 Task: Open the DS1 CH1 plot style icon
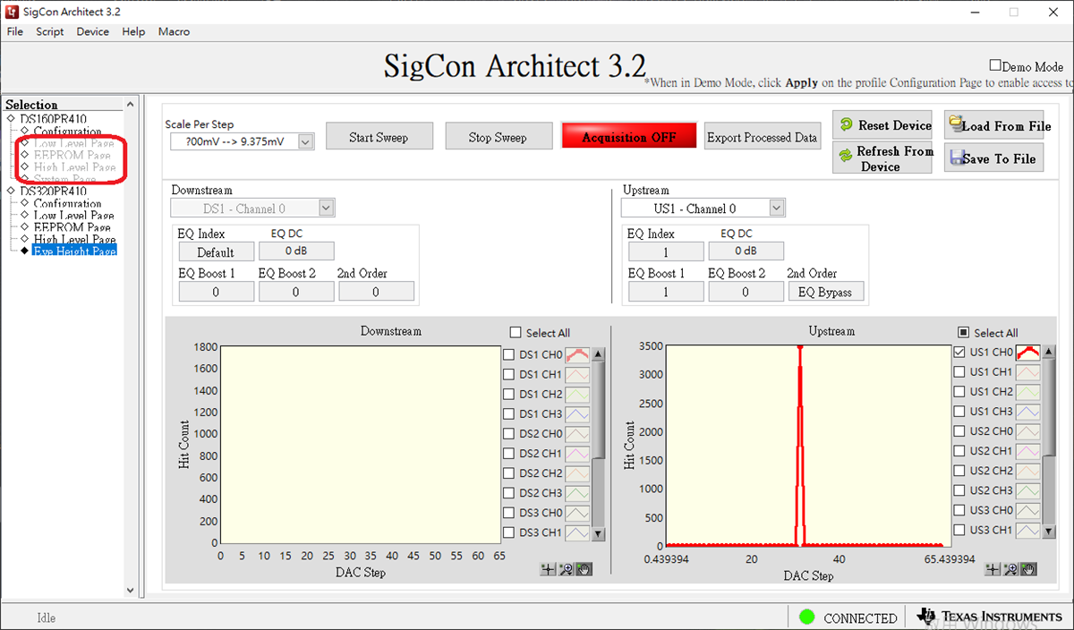(x=577, y=374)
